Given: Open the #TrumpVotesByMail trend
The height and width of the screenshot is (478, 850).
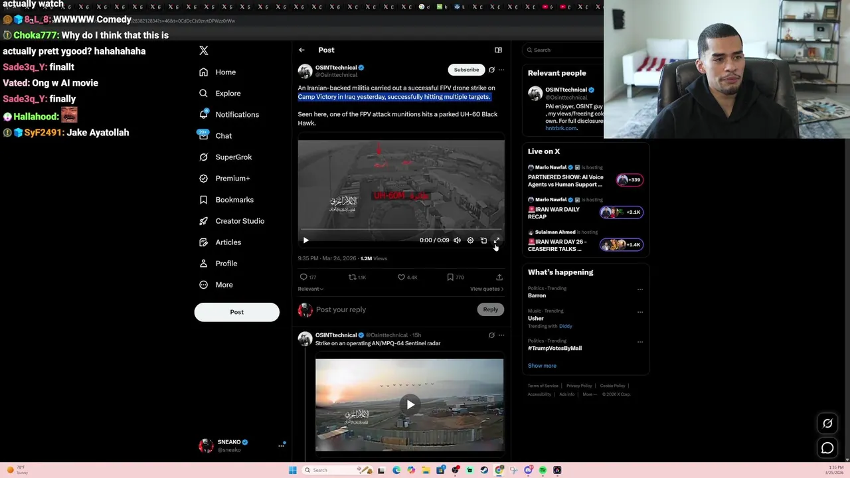Looking at the screenshot, I should point(554,349).
